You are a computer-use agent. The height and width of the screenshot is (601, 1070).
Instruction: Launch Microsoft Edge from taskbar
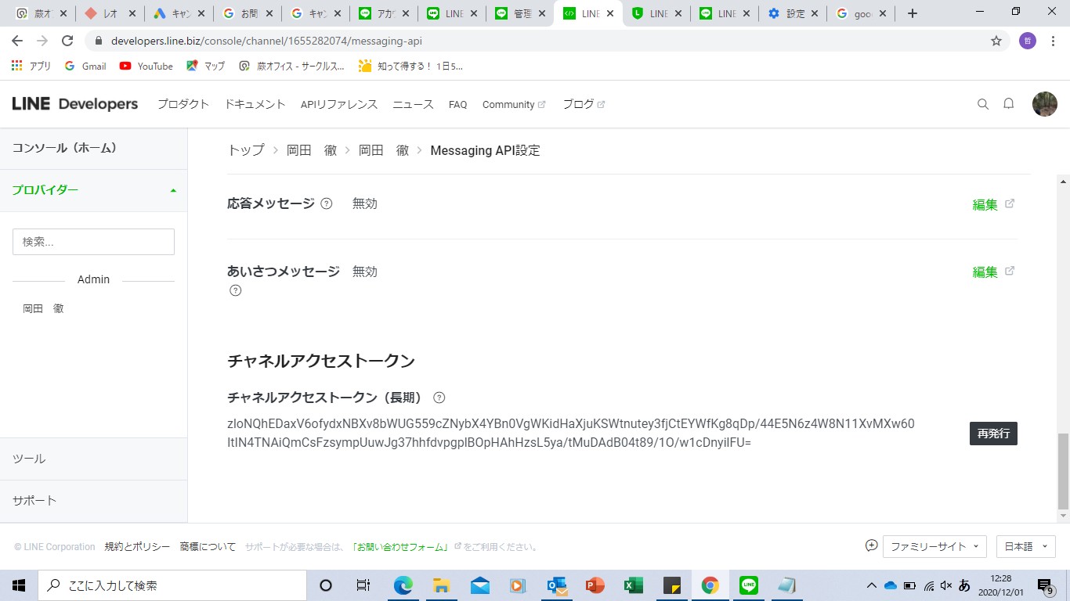[403, 585]
